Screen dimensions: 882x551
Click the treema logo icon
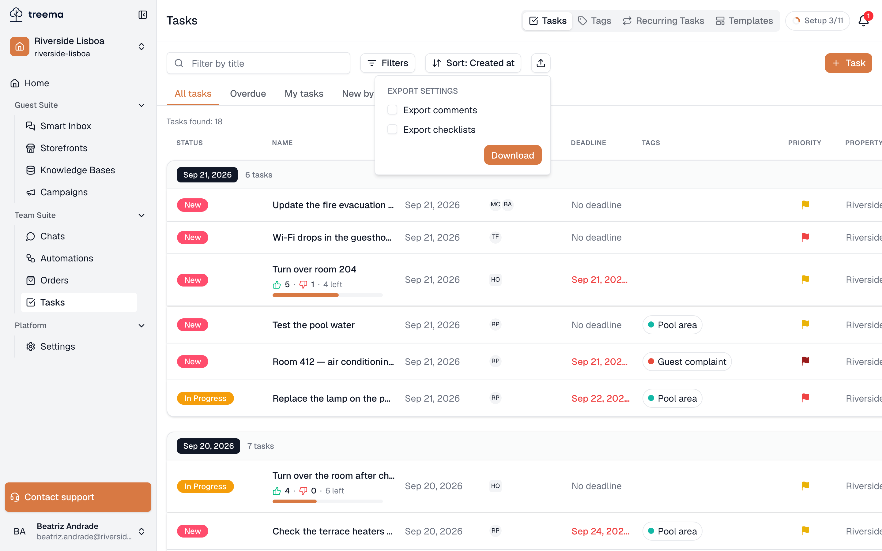(x=17, y=15)
